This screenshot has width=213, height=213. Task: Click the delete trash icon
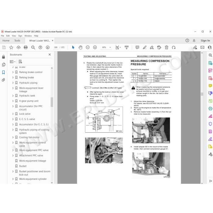tap(166, 47)
